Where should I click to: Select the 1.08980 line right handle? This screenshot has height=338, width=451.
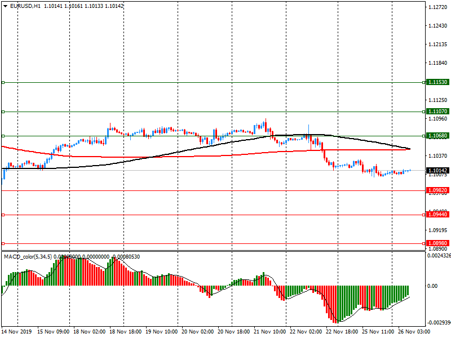pyautogui.click(x=424, y=243)
